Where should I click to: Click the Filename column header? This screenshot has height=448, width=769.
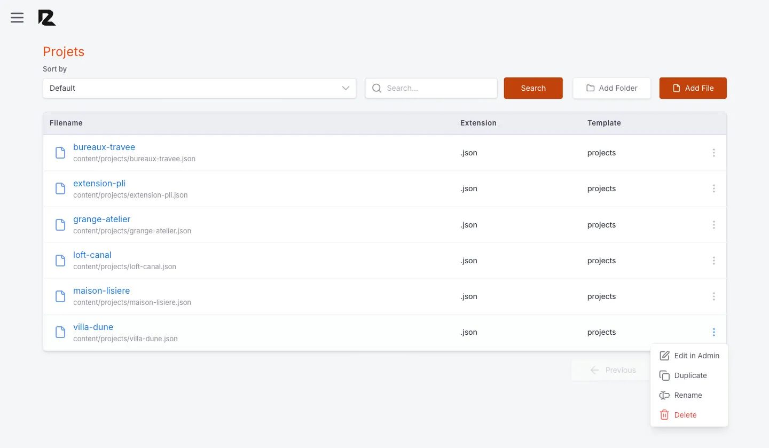tap(66, 123)
